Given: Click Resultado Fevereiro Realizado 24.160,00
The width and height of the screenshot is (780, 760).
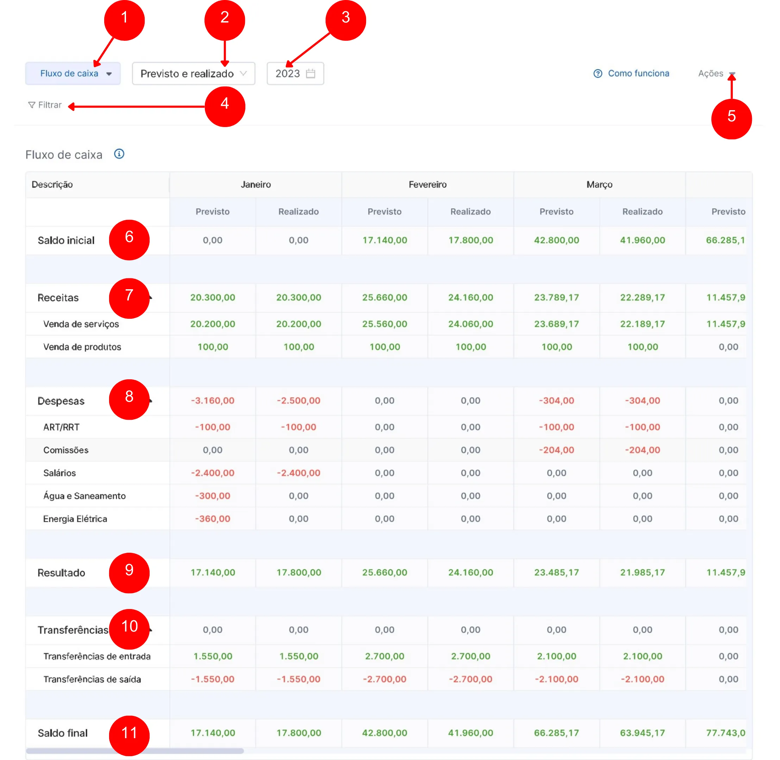Looking at the screenshot, I should point(471,572).
